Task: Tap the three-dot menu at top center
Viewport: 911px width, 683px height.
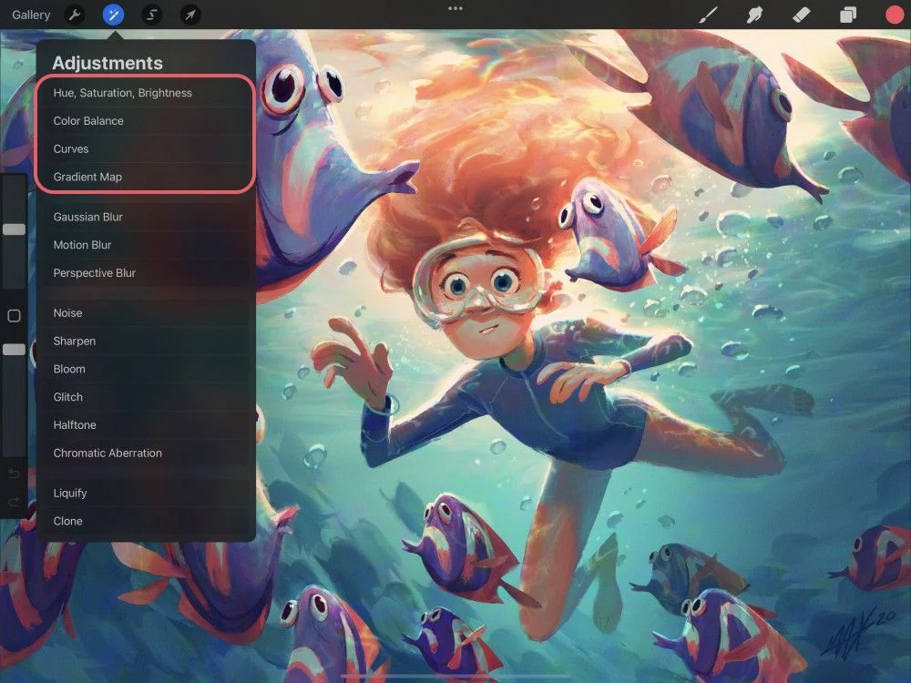Action: [455, 9]
